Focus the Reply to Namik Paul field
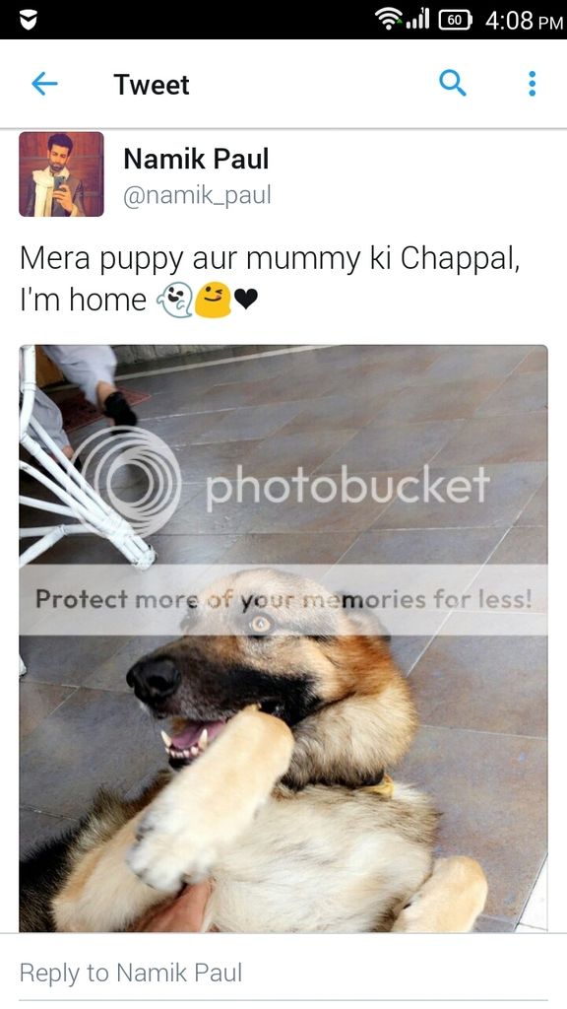 pyautogui.click(x=283, y=973)
